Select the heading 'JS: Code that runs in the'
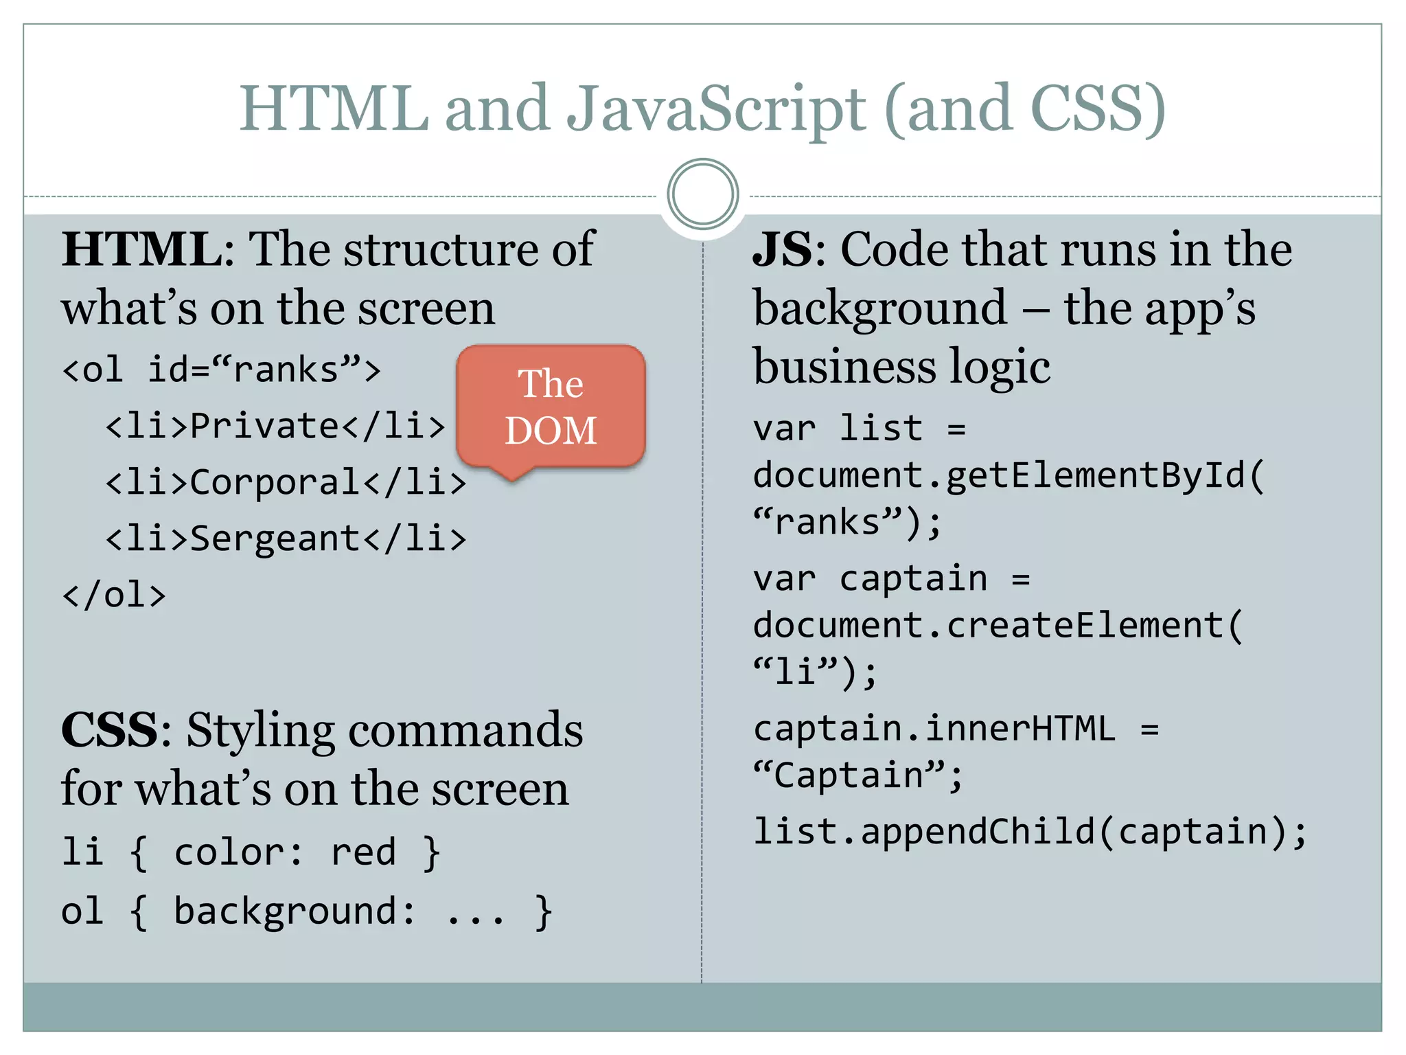The image size is (1406, 1055). 1023,249
